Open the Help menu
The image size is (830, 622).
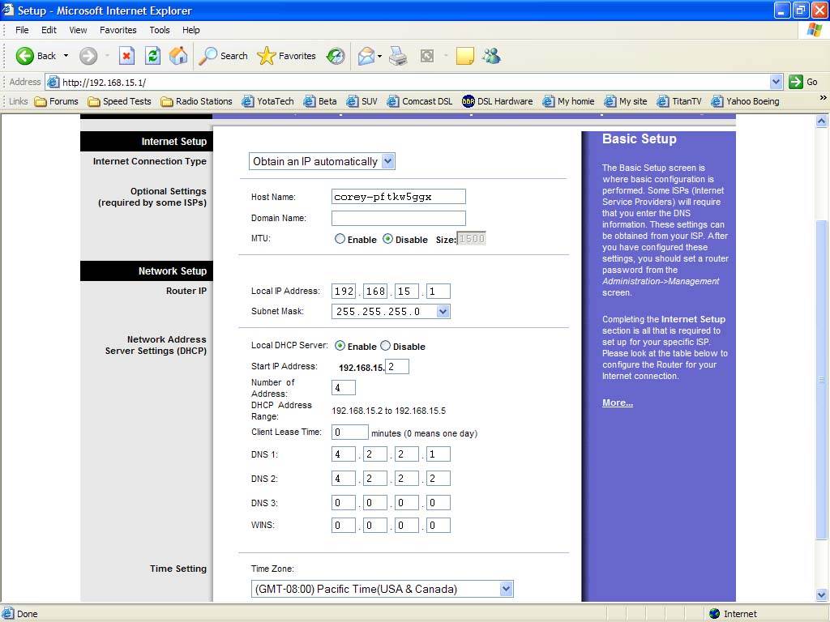(x=191, y=30)
